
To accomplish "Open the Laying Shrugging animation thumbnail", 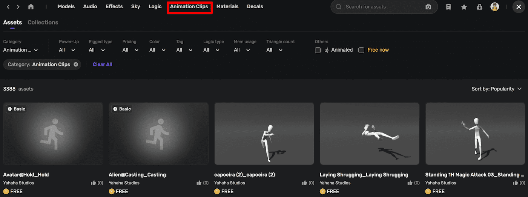I will [370, 134].
